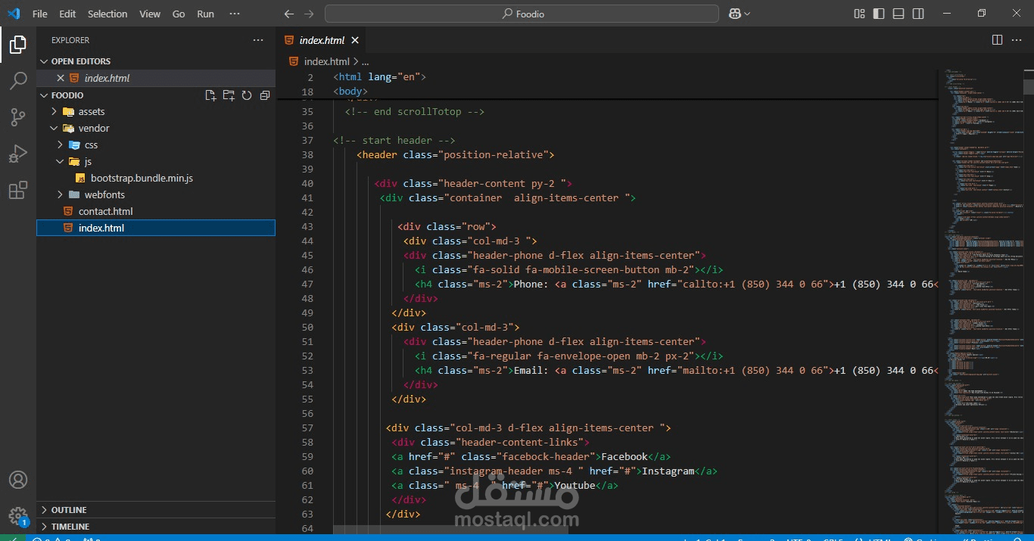This screenshot has width=1034, height=541.
Task: Open the Explorer view in activity bar
Action: tap(18, 45)
